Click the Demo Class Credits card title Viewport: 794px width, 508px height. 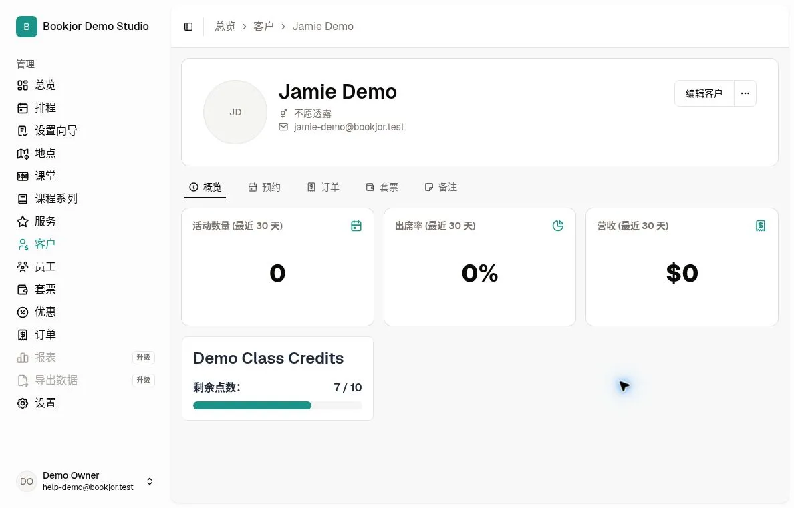point(269,358)
